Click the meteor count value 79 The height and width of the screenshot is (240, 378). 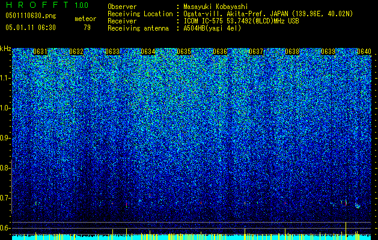click(87, 28)
